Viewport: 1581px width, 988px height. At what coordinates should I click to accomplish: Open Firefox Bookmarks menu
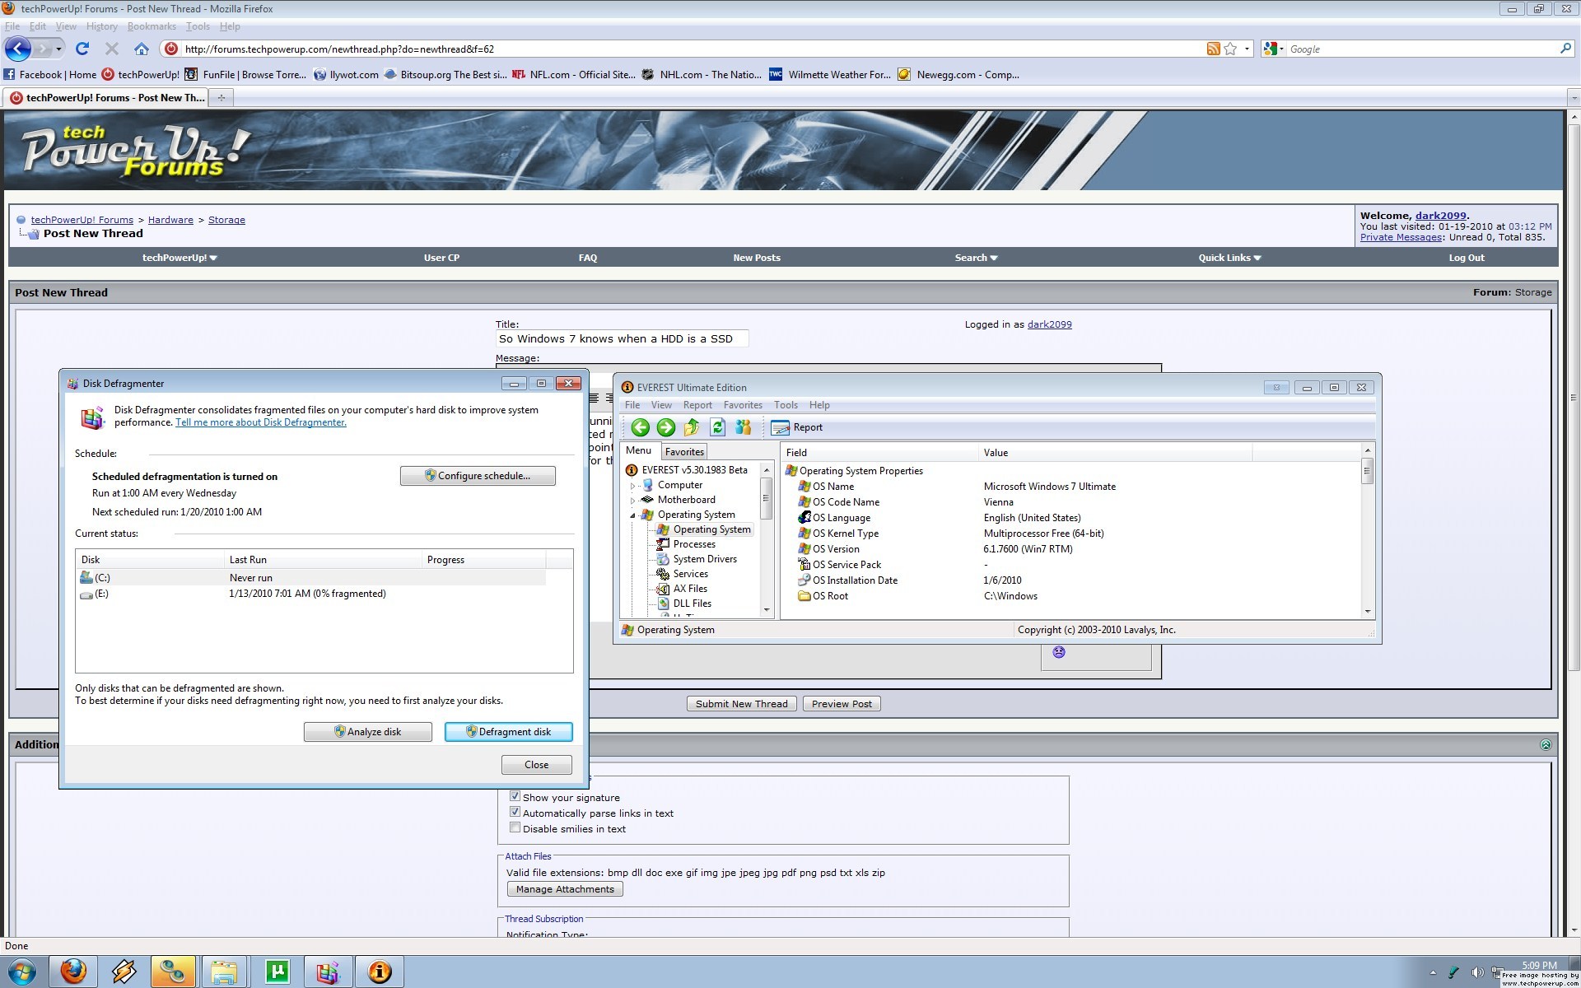152,26
